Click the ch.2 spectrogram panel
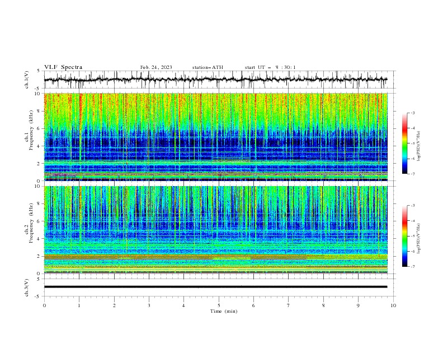The image size is (443, 343). pos(215,230)
